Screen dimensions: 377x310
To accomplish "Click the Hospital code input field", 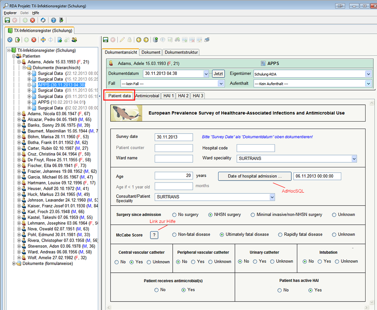I will (255, 148).
